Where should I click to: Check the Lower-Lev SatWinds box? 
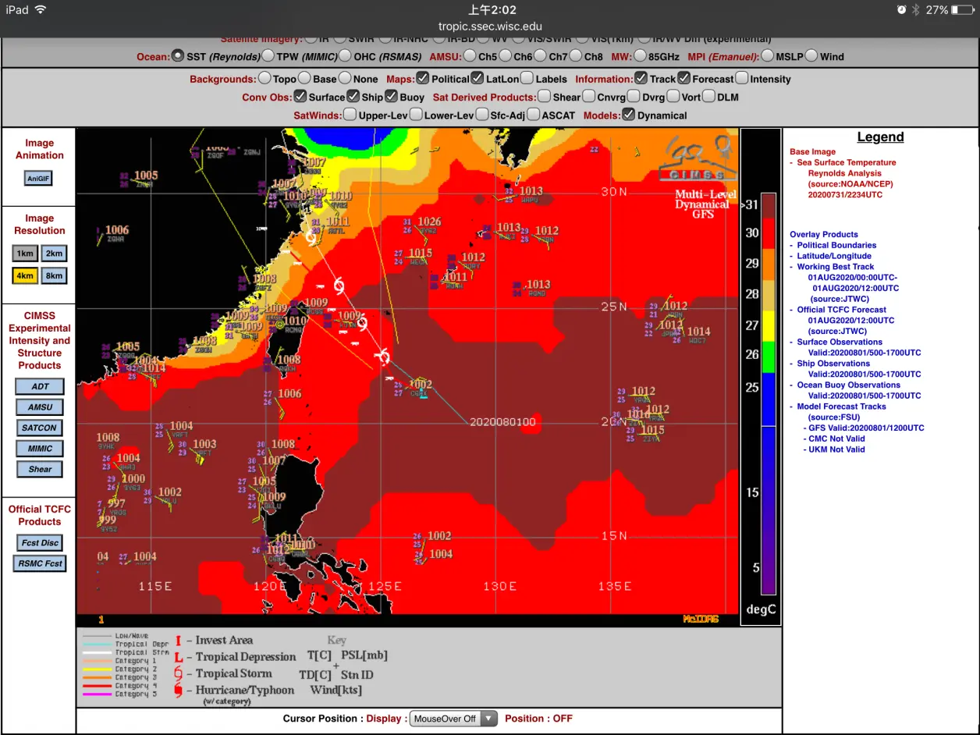(x=417, y=115)
